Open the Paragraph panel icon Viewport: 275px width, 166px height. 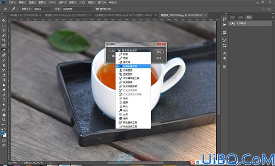click(x=225, y=59)
